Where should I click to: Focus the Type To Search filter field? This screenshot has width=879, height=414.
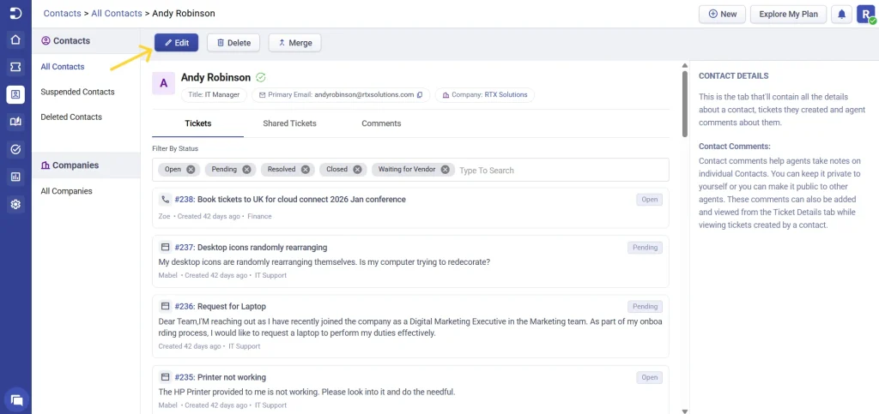click(x=561, y=170)
